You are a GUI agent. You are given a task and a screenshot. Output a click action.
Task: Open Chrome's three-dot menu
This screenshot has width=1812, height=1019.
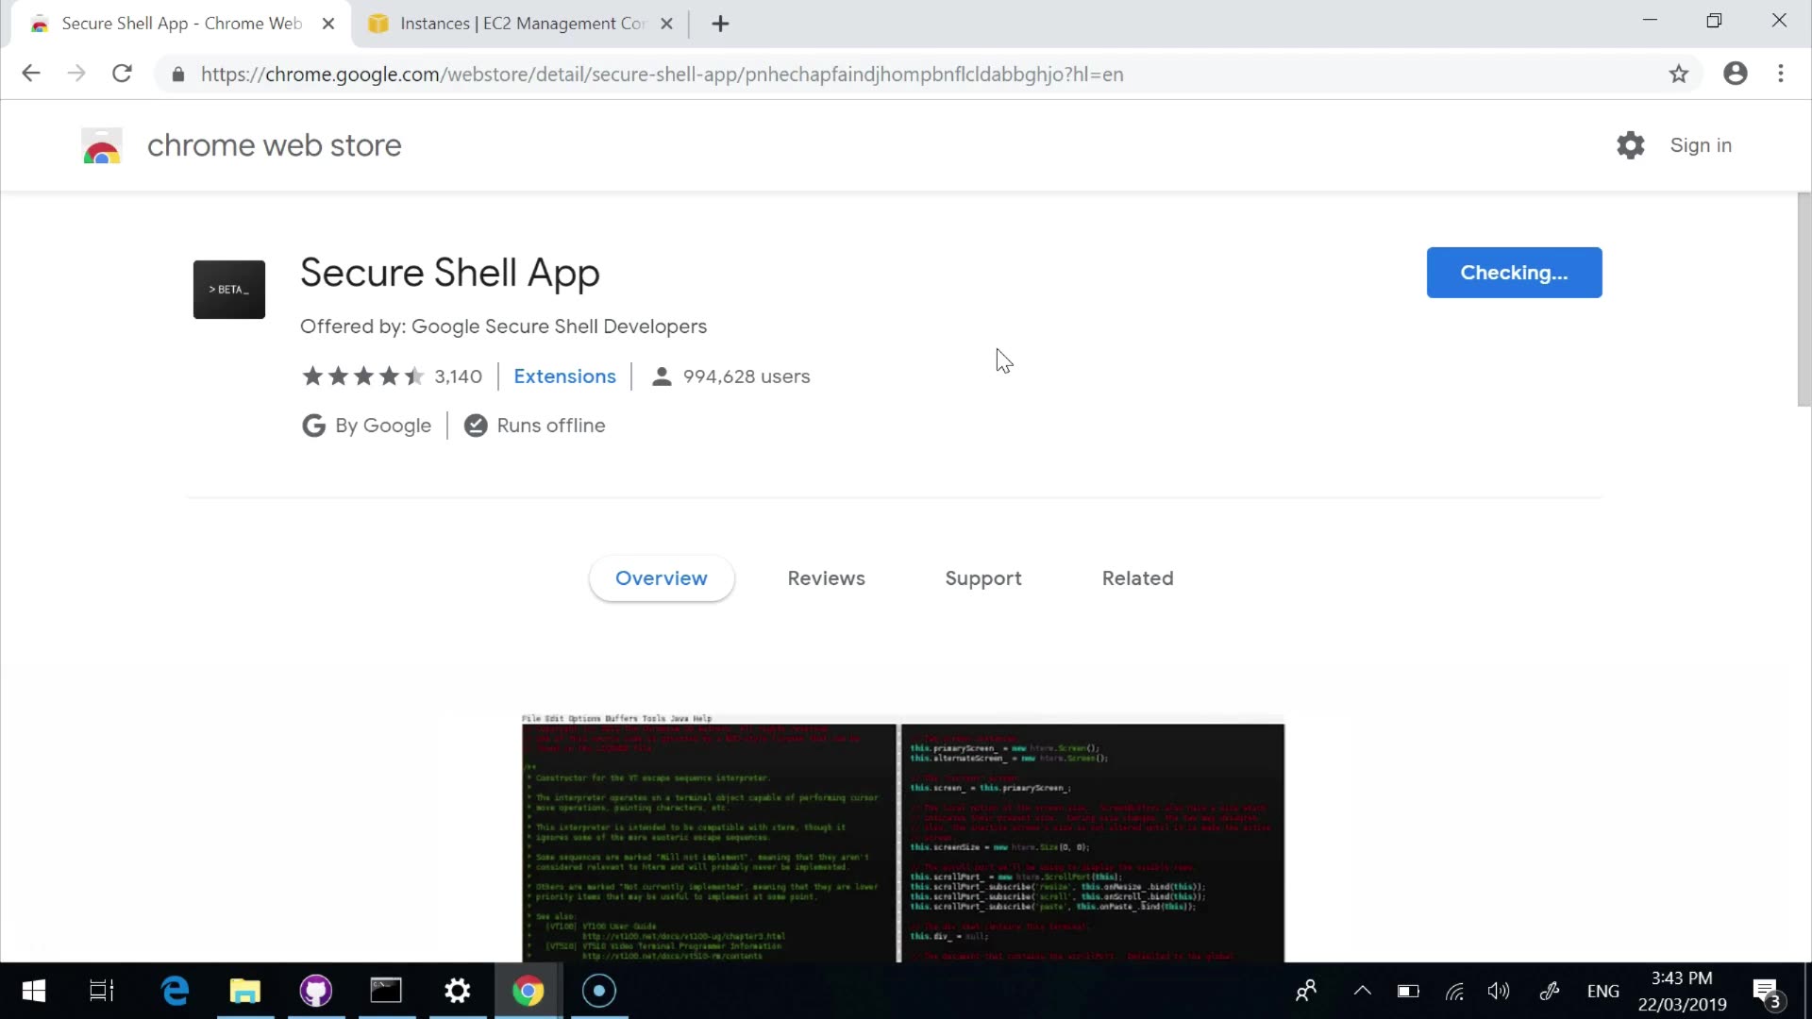(1781, 74)
